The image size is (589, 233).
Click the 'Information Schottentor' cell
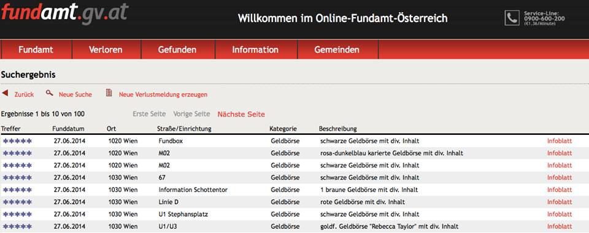pyautogui.click(x=193, y=190)
